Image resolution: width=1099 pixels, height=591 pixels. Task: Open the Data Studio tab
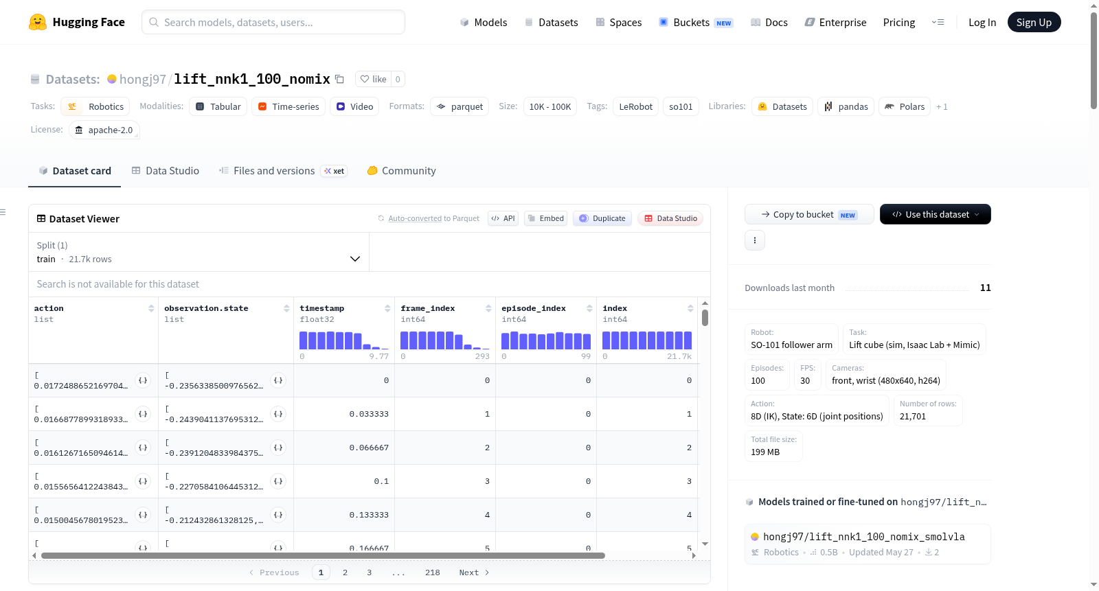point(166,171)
